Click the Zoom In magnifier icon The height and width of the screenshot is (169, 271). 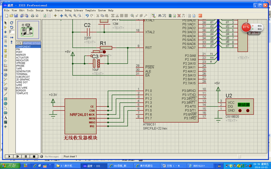click(x=66, y=16)
